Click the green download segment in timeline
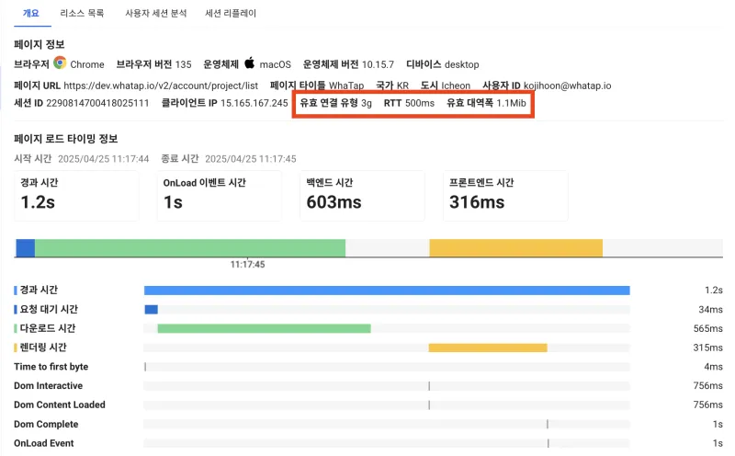The height and width of the screenshot is (456, 735). (x=190, y=247)
